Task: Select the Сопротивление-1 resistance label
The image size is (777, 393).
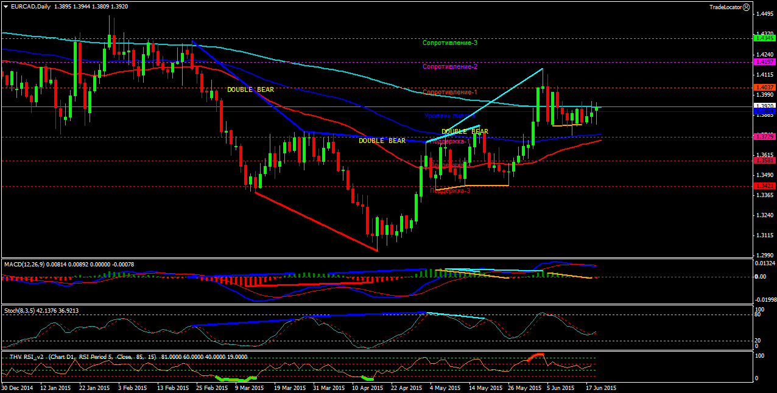Action: point(450,92)
